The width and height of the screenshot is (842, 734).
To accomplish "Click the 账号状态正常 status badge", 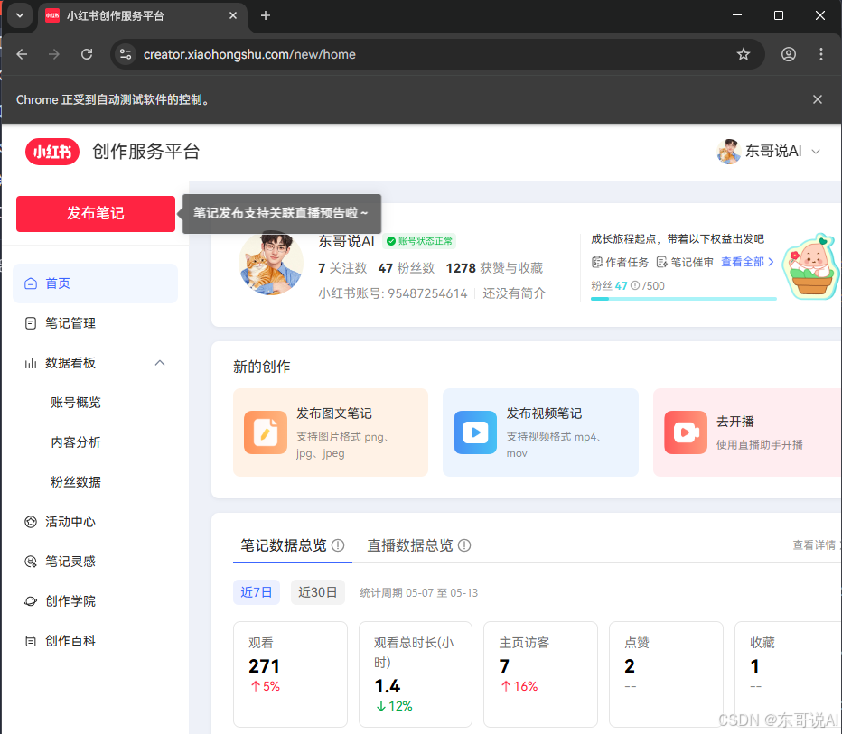I will point(419,241).
